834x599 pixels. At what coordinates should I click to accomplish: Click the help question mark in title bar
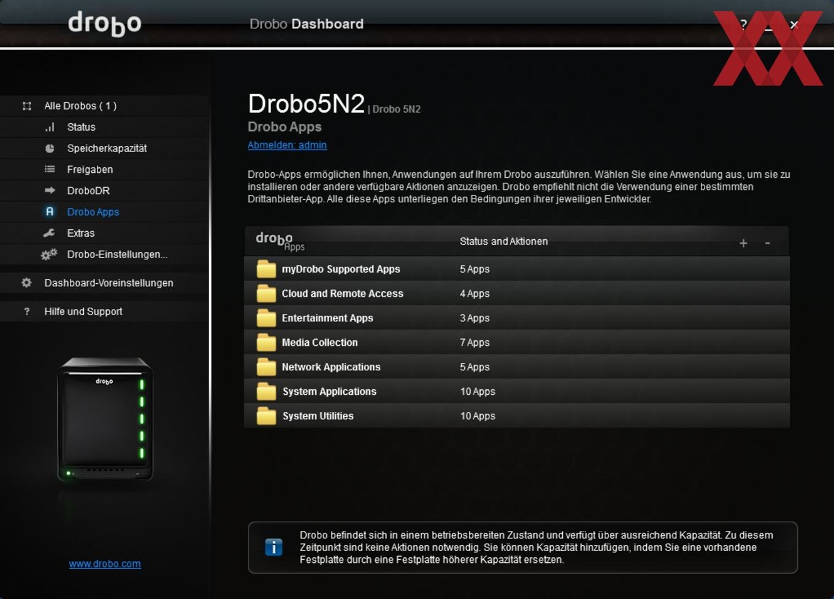743,25
